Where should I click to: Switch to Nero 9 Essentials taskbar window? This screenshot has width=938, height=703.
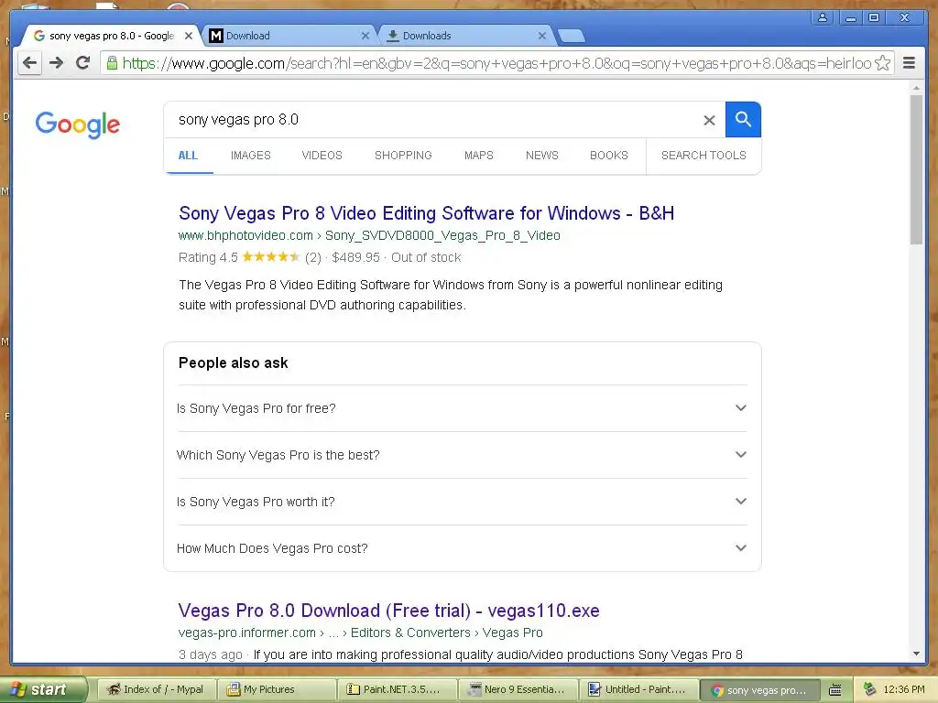(518, 689)
